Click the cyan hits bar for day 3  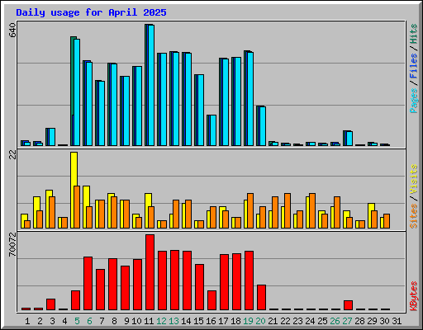click(52, 137)
